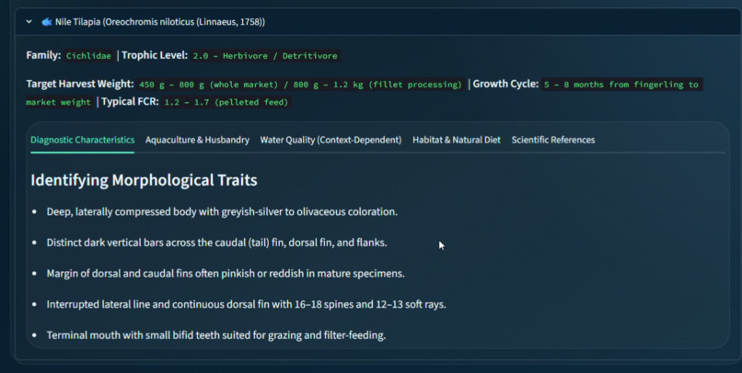Click the Cichlidae family value
Viewport: 742px width, 373px height.
tap(88, 56)
